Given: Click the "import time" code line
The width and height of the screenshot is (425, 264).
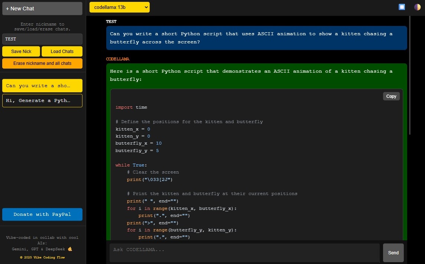Looking at the screenshot, I should coord(131,108).
